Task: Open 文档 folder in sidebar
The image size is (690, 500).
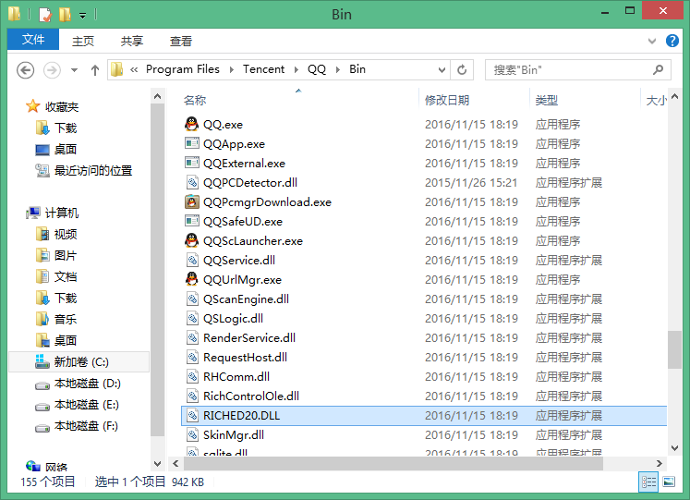Action: 56,276
